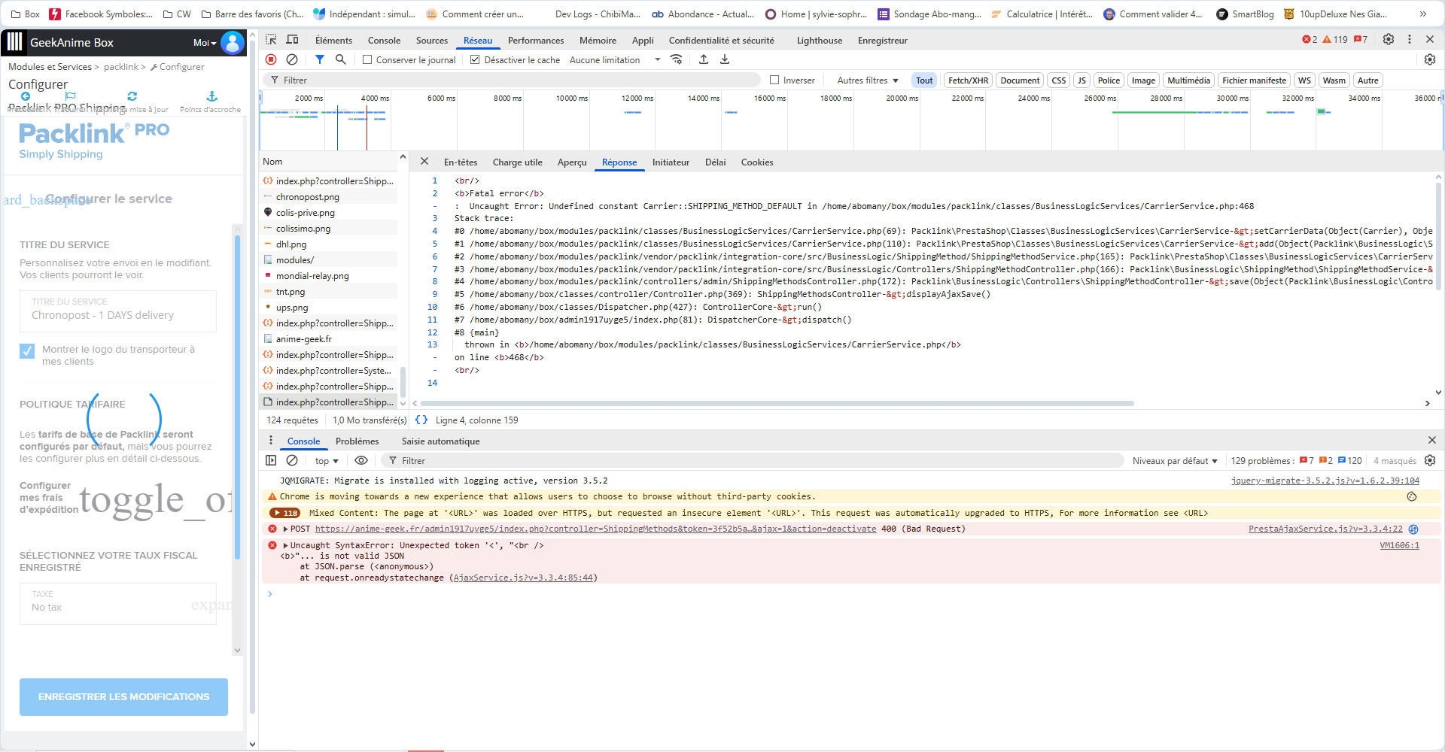Expand Uncaught SyntaxError entry
1445x752 pixels.
click(x=285, y=545)
